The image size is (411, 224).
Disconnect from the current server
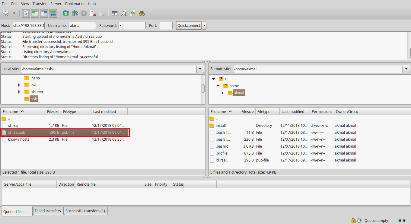[93, 13]
